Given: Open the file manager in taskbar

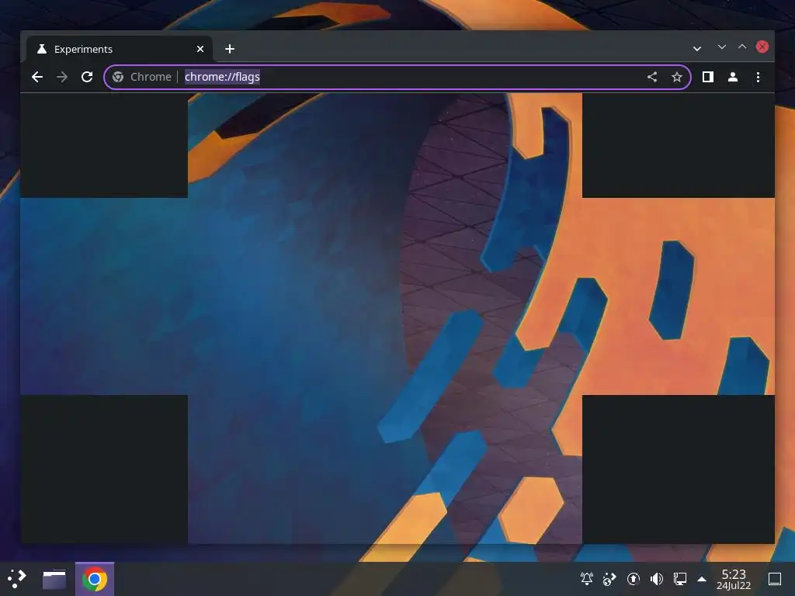Looking at the screenshot, I should click(54, 579).
